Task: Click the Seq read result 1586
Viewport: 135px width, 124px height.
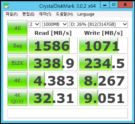Action: (53, 46)
